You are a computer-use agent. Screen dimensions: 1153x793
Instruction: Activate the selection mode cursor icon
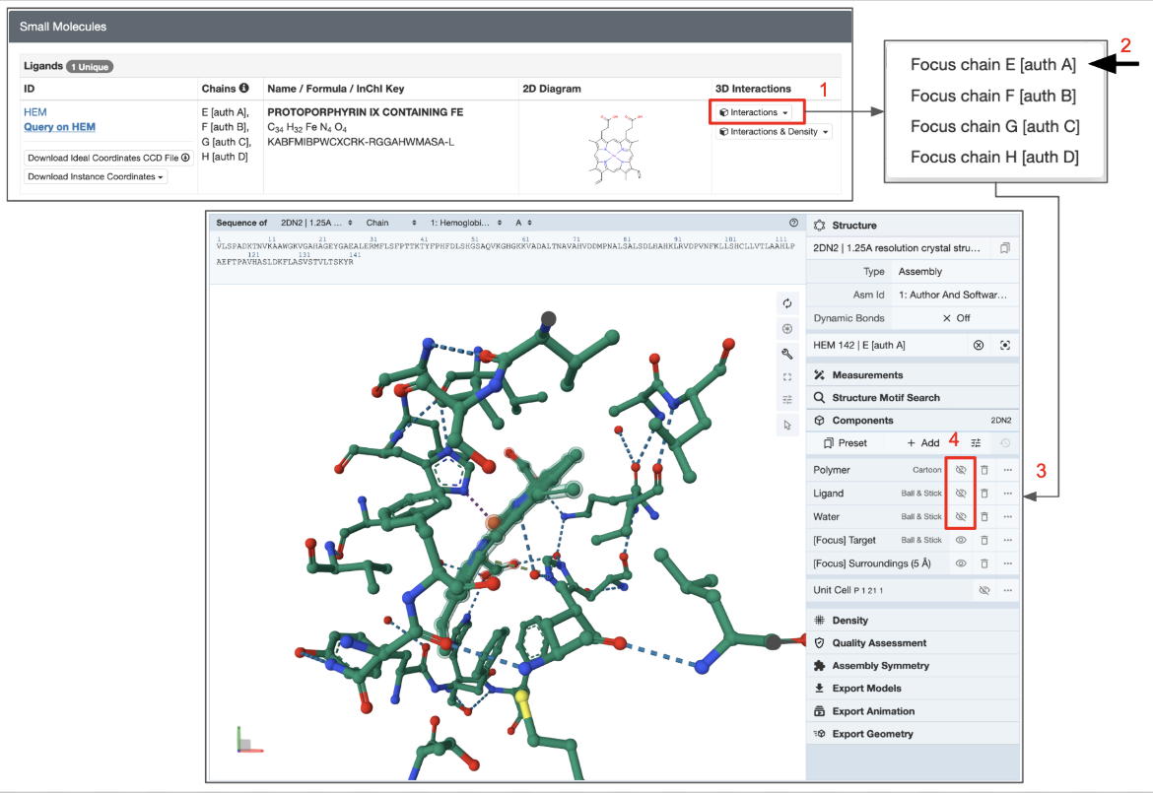coord(786,425)
